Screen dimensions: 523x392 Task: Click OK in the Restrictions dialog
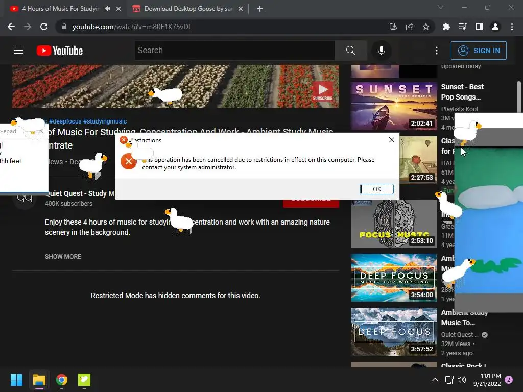coord(376,189)
